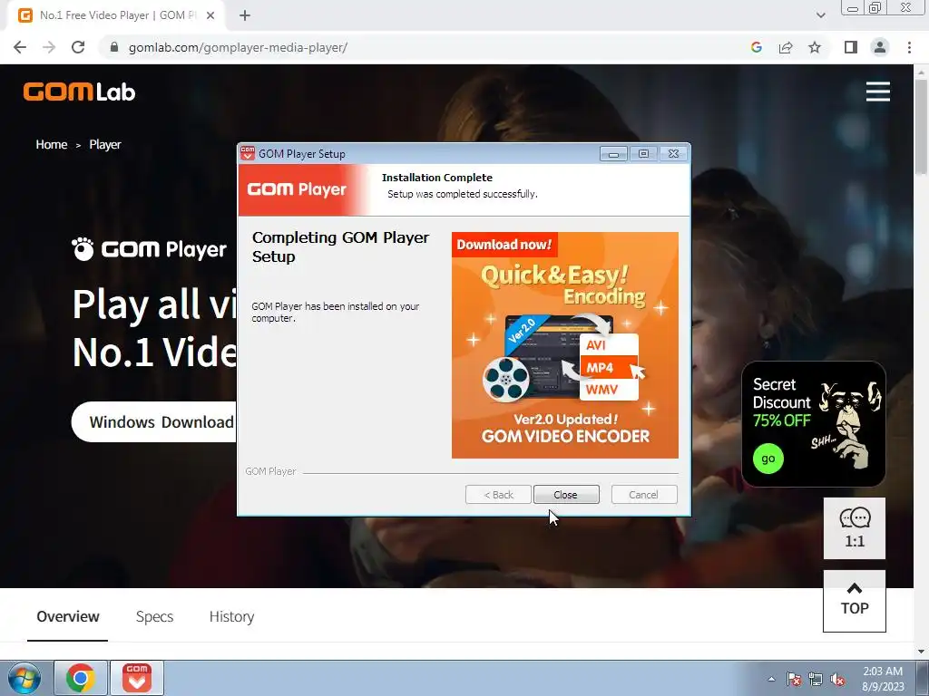Open the 1:1 chat inquiry icon
This screenshot has height=696, width=929.
[855, 527]
